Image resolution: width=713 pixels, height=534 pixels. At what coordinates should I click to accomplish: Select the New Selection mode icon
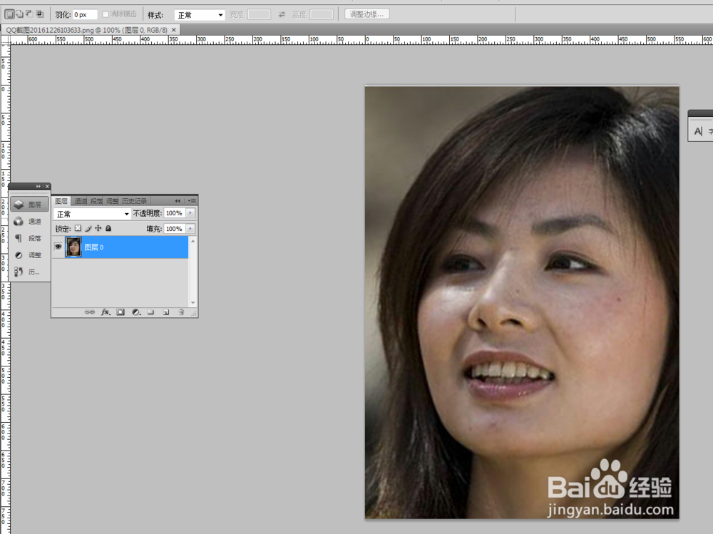click(9, 14)
